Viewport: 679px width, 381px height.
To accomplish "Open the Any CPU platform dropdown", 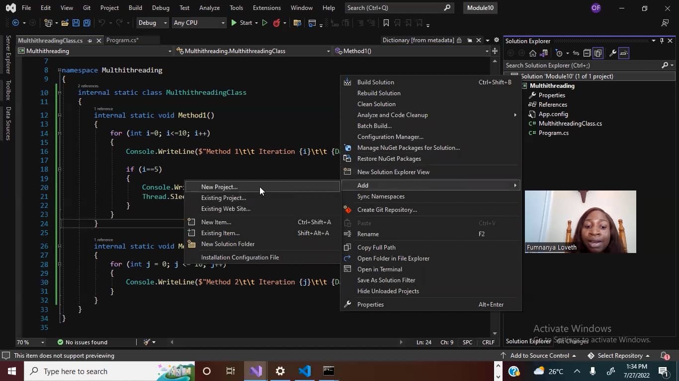I will 198,23.
